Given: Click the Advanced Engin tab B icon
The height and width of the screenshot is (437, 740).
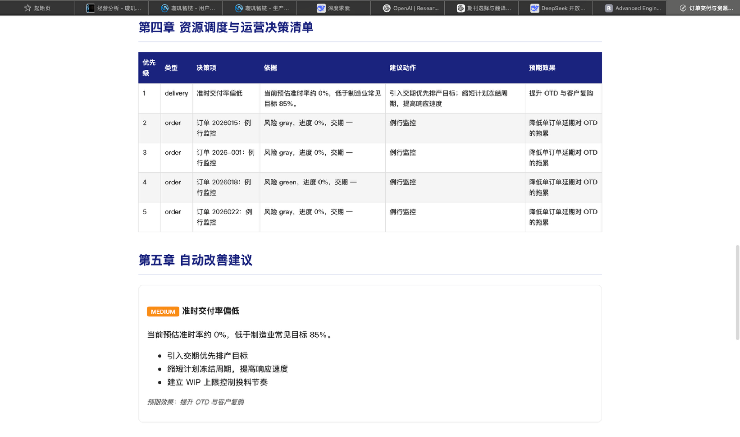Looking at the screenshot, I should [609, 8].
